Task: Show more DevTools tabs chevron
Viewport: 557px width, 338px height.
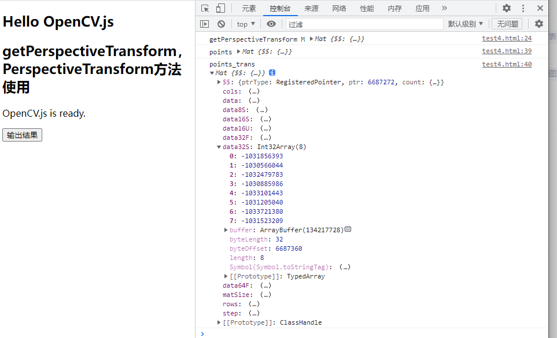Action: (444, 8)
